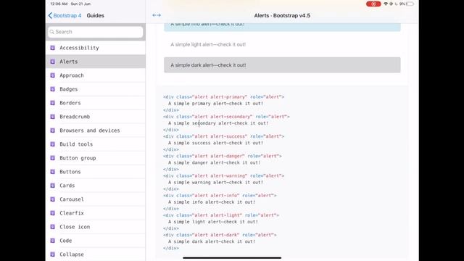
Task: Click guide icon beside Carousel
Action: pos(53,199)
